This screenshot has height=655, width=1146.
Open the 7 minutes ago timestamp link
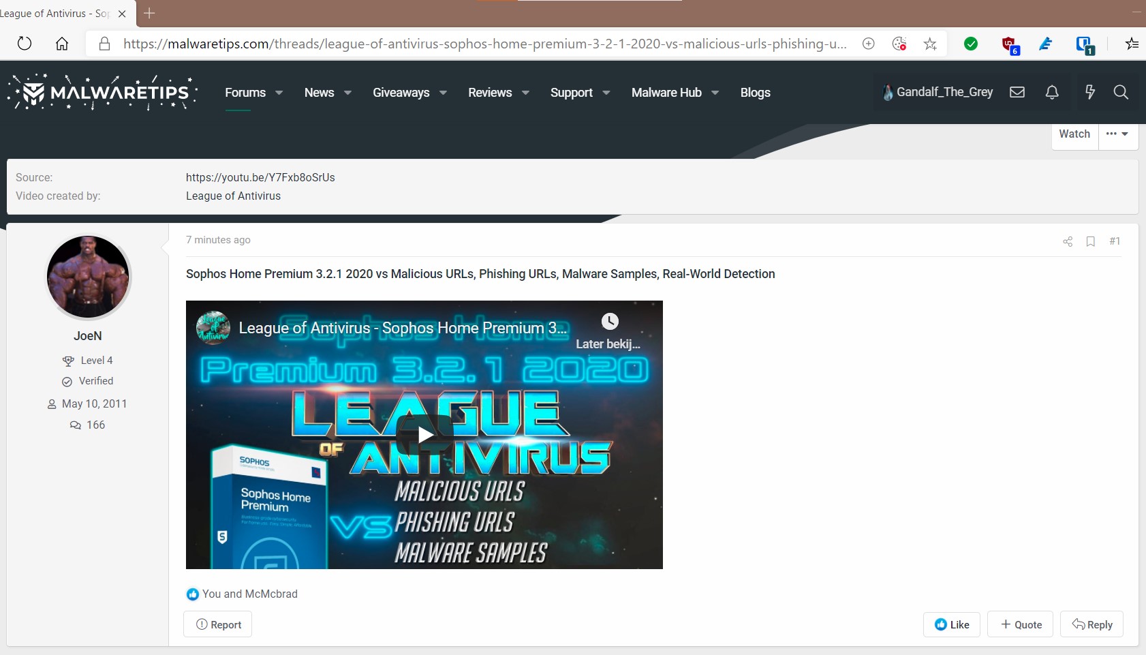[218, 240]
